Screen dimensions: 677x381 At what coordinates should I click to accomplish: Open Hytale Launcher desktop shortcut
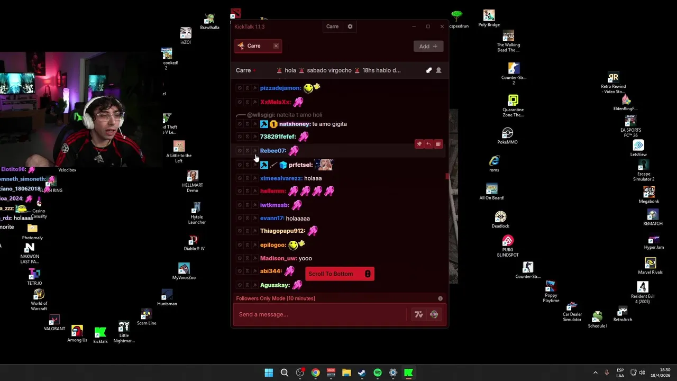click(x=197, y=214)
